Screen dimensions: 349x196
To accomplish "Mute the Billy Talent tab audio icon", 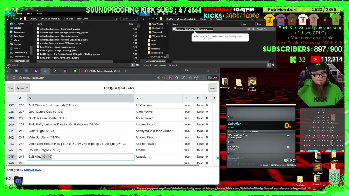I will click(86, 71).
